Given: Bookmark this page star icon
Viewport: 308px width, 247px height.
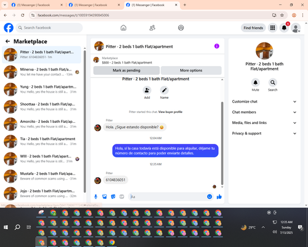Looking at the screenshot, I should [x=282, y=15].
